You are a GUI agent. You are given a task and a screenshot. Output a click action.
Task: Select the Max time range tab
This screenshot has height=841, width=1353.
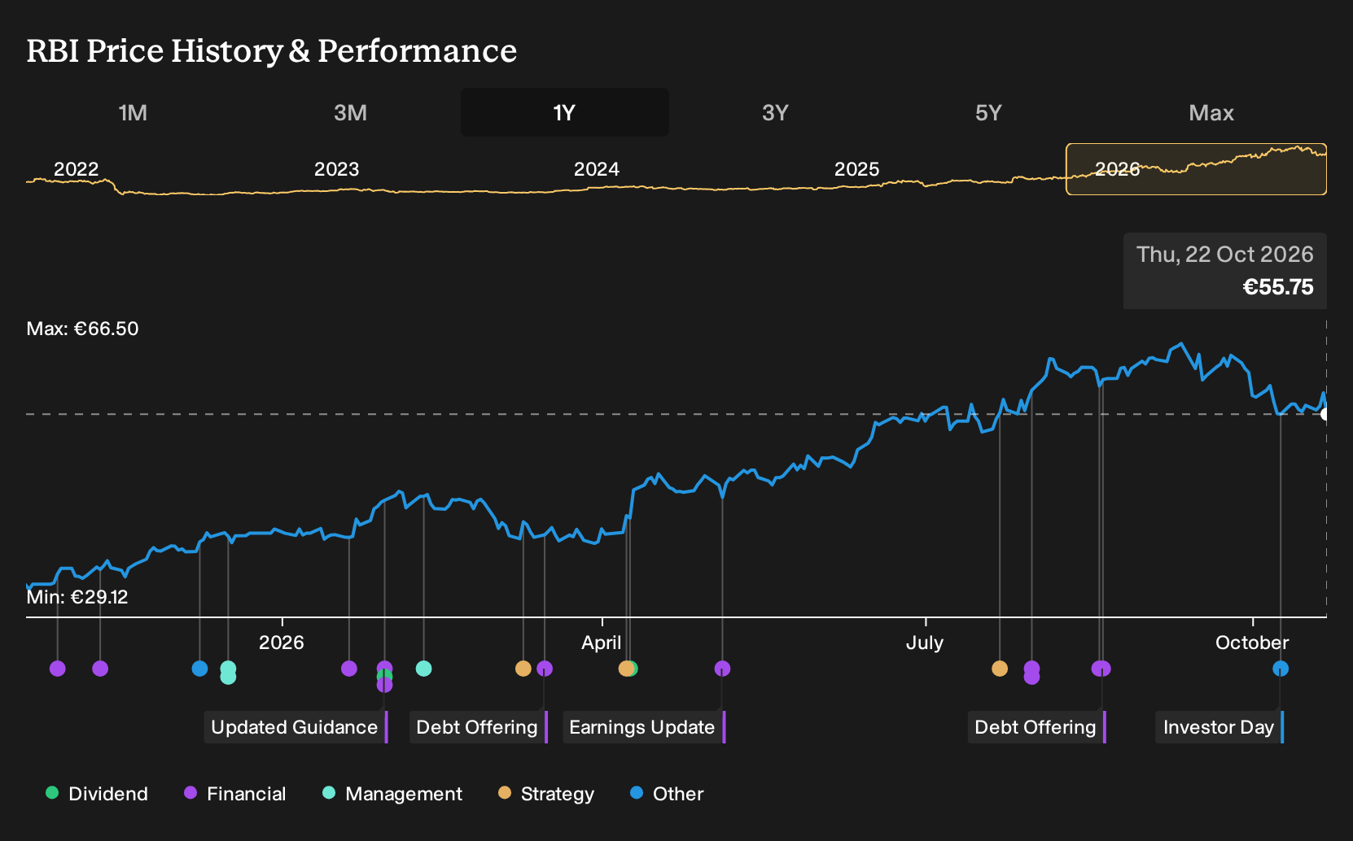click(x=1211, y=112)
